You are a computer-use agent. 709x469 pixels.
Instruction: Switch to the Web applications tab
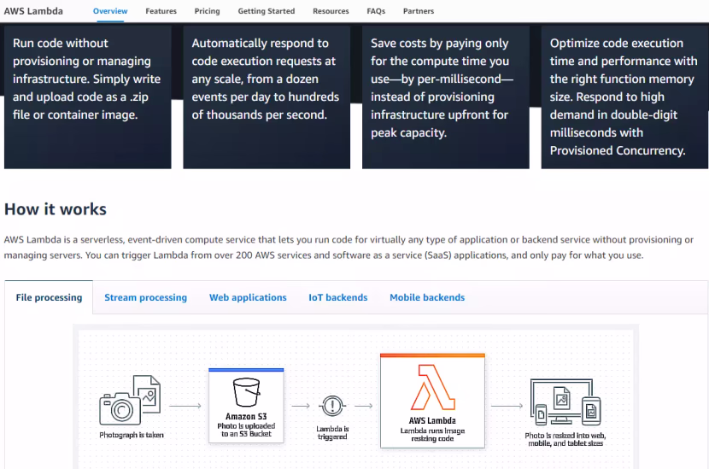click(248, 297)
